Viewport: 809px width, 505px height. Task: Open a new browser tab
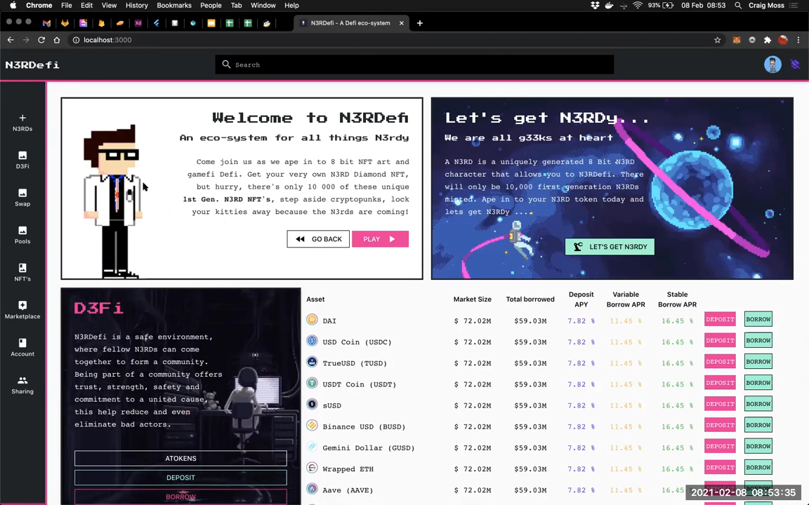pyautogui.click(x=420, y=23)
